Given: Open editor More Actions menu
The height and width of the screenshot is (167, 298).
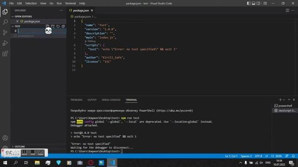Looking at the screenshot, I should click(293, 10).
